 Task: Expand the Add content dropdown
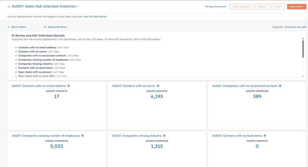tap(296, 6)
